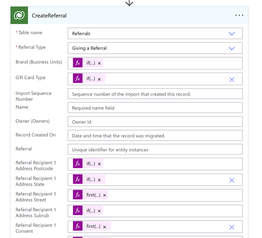Click the fx icon in Gift Card Type
This screenshot has height=238, width=262.
coord(78,78)
